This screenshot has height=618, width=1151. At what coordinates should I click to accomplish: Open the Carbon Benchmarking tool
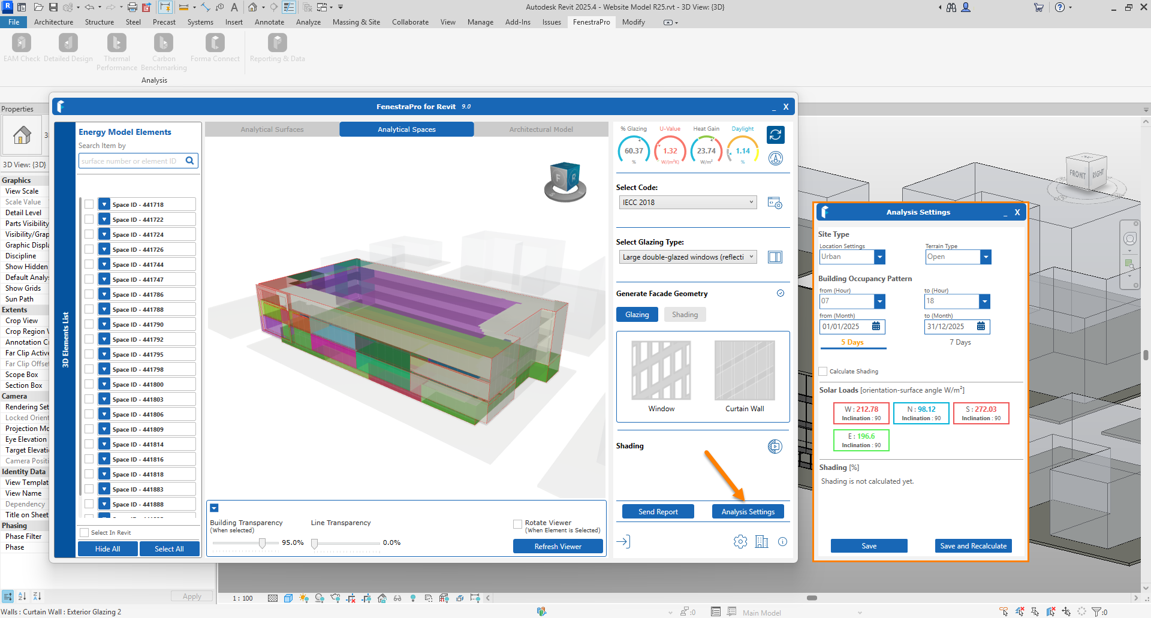click(164, 43)
